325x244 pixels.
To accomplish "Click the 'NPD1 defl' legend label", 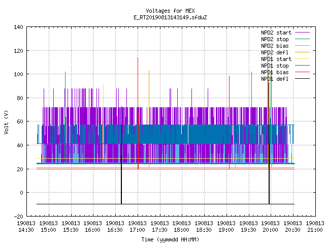I will coord(275,79).
